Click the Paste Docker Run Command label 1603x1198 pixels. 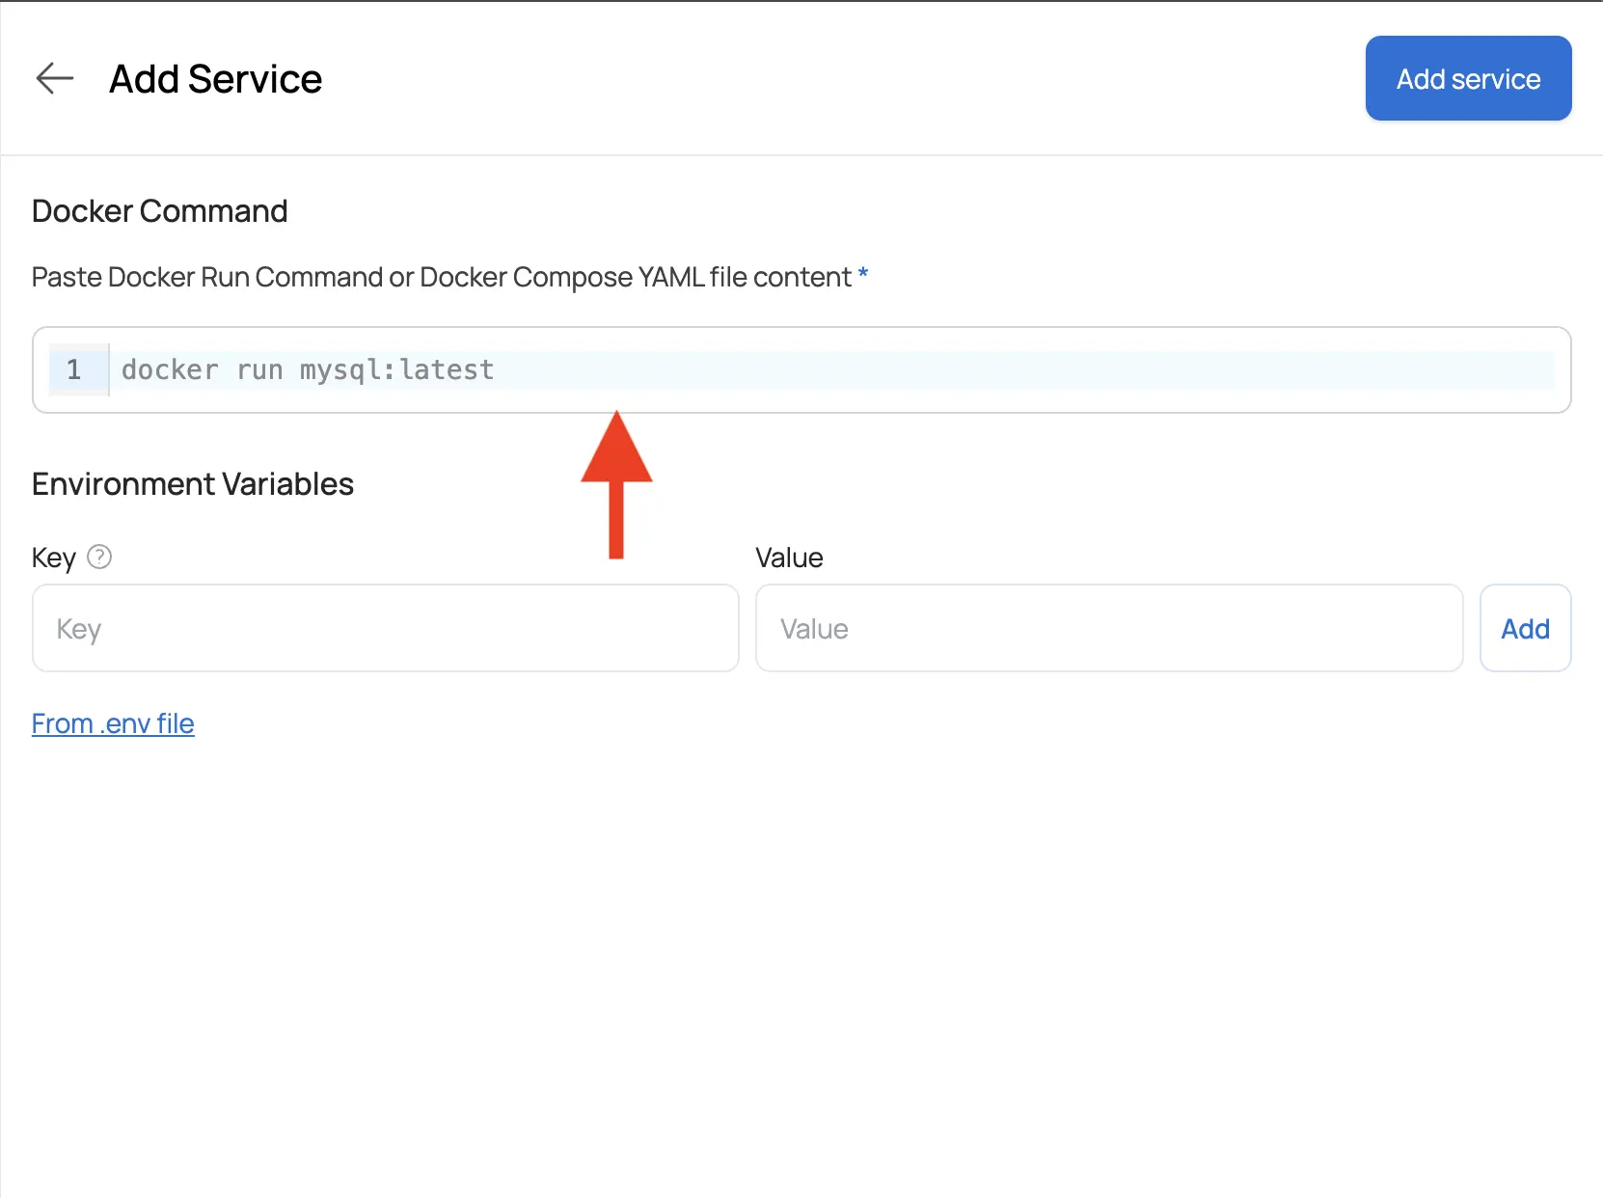441,277
